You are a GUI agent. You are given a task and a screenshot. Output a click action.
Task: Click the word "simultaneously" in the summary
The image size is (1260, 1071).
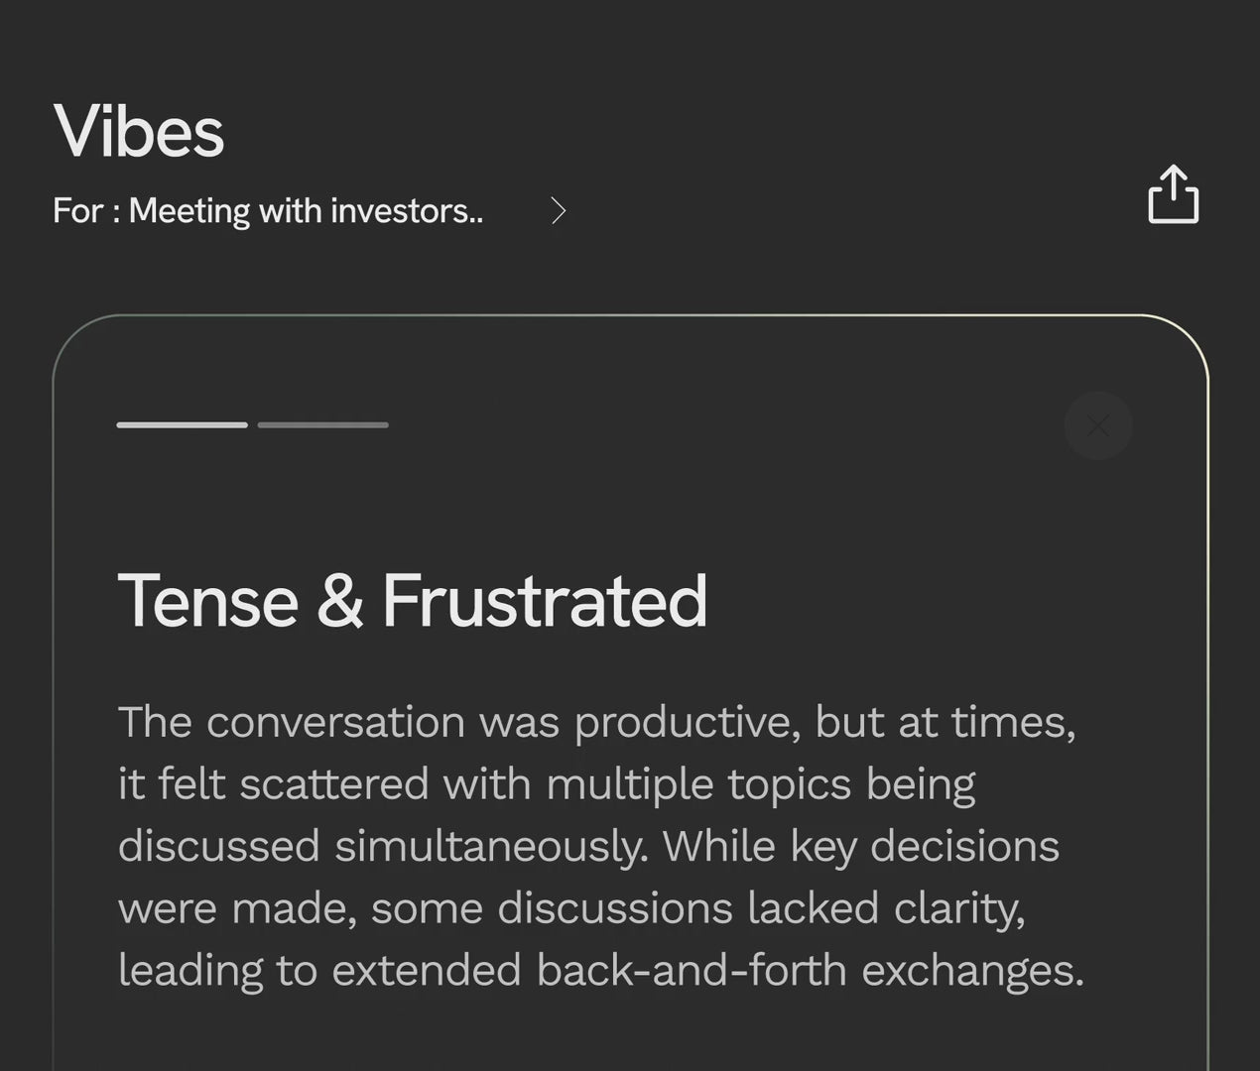coord(490,847)
